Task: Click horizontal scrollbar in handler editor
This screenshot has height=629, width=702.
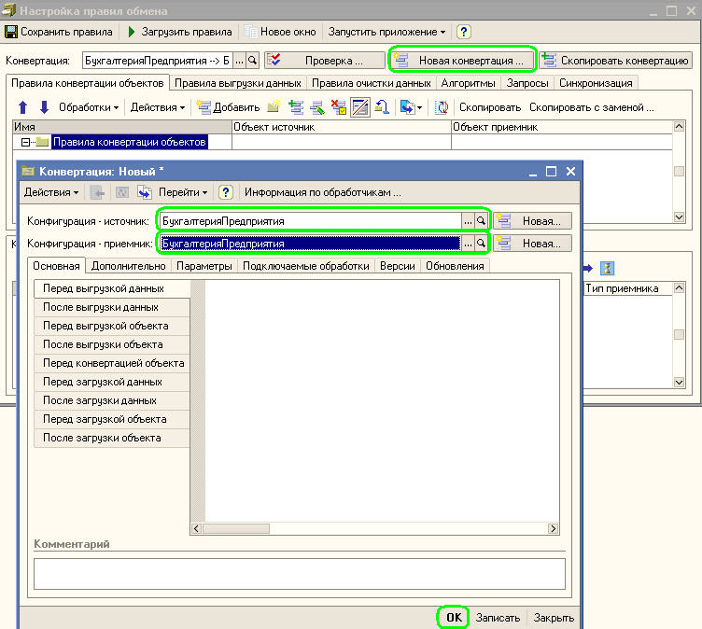Action: pos(374,529)
